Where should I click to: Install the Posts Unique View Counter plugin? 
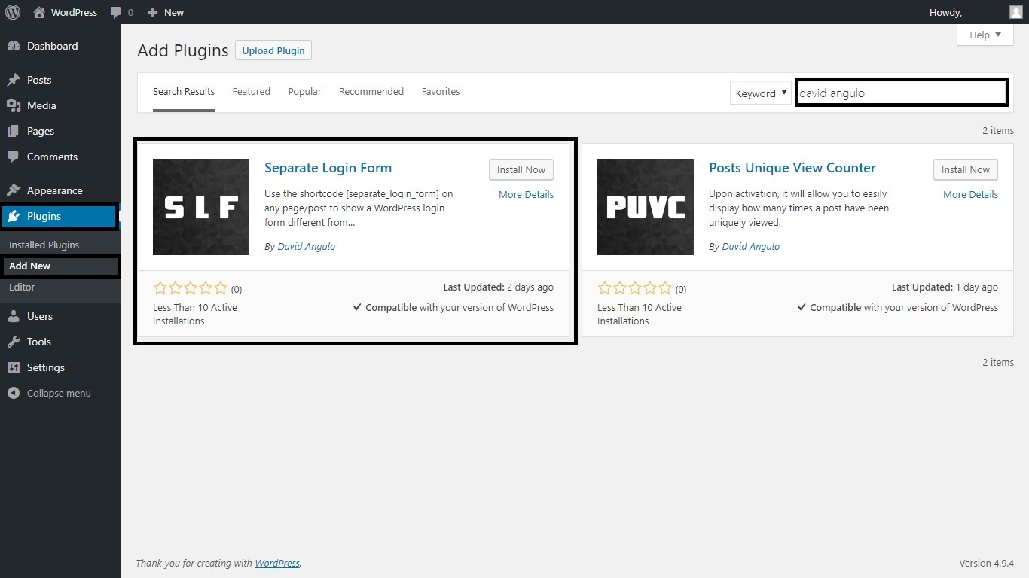(966, 169)
